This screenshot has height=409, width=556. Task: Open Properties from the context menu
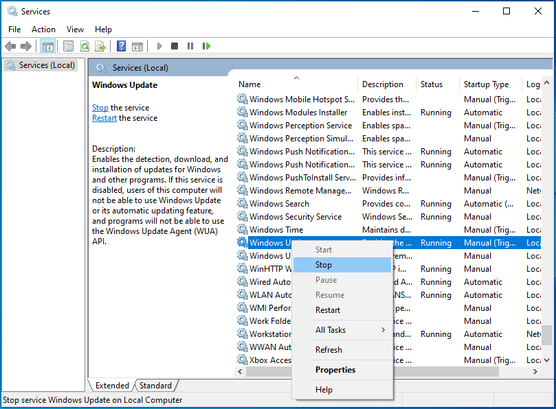pyautogui.click(x=342, y=370)
